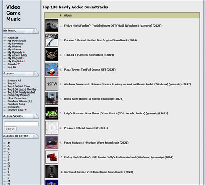Open Friday Night Funkin' TwiddleFinger album cover thumbnail
The width and height of the screenshot is (206, 185).
click(x=52, y=25)
